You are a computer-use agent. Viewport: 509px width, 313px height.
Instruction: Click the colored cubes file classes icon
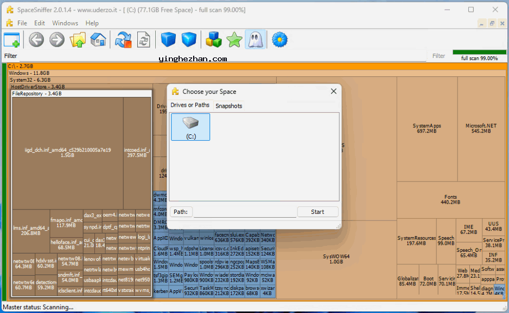(214, 40)
